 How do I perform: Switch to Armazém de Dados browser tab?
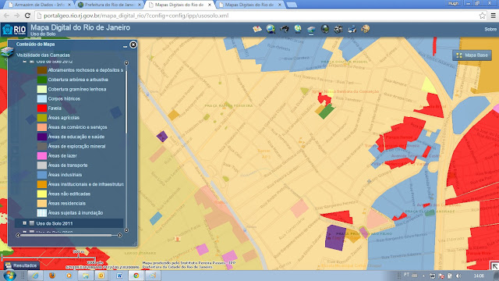40,5
